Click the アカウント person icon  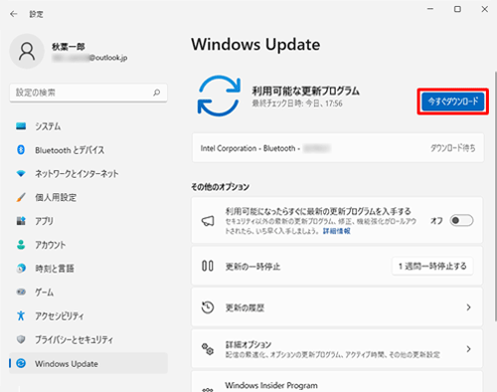click(x=21, y=245)
